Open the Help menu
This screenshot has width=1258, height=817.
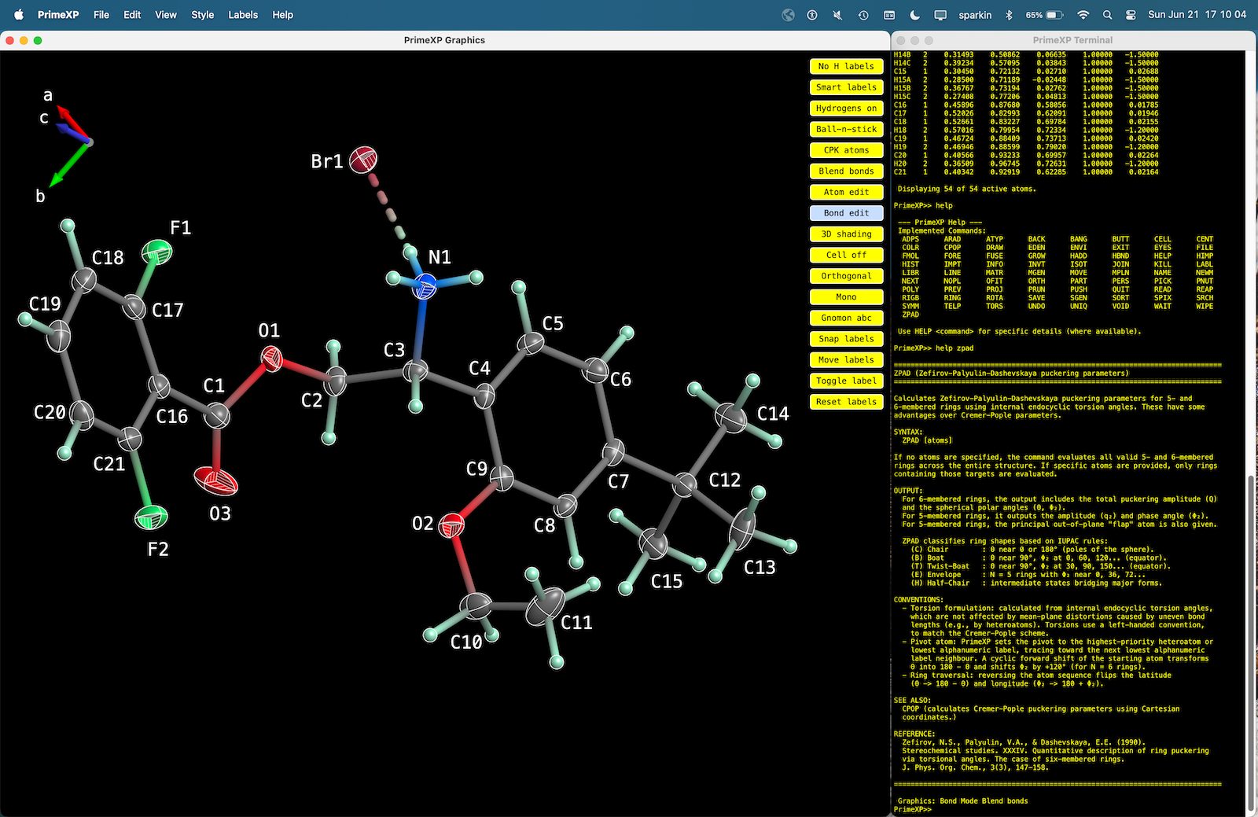[283, 15]
